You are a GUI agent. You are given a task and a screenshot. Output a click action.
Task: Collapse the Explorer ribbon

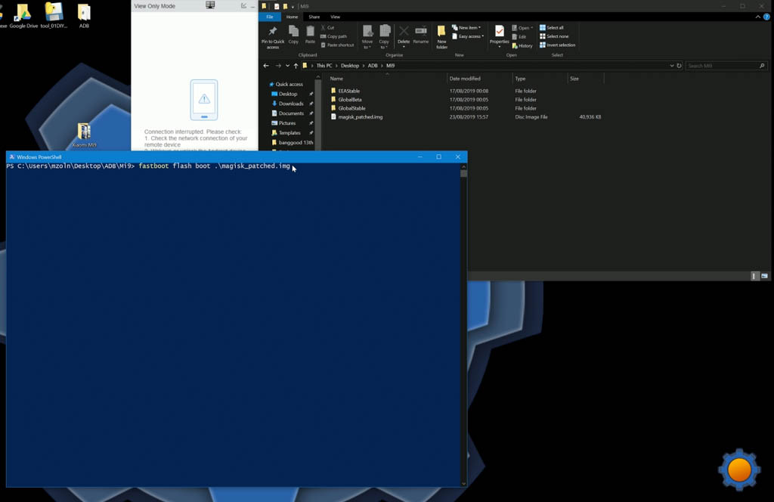tap(757, 17)
